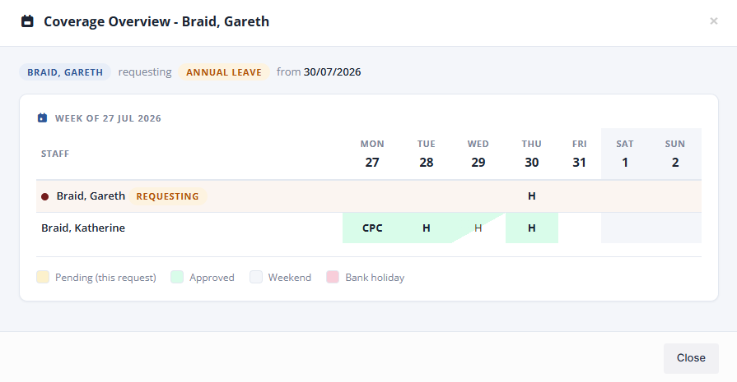Viewport: 737px width, 382px height.
Task: Click the calendar icon beside Coverage Overview title
Action: click(x=27, y=21)
